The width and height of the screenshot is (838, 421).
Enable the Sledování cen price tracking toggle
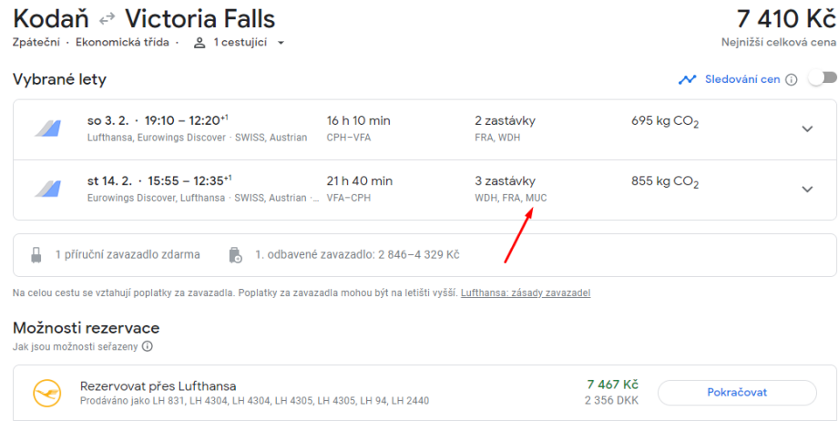[x=821, y=79]
